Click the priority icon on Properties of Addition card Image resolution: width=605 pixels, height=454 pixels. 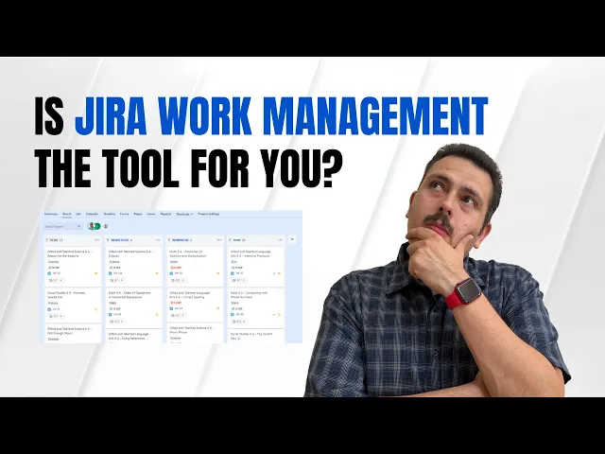pos(218,273)
